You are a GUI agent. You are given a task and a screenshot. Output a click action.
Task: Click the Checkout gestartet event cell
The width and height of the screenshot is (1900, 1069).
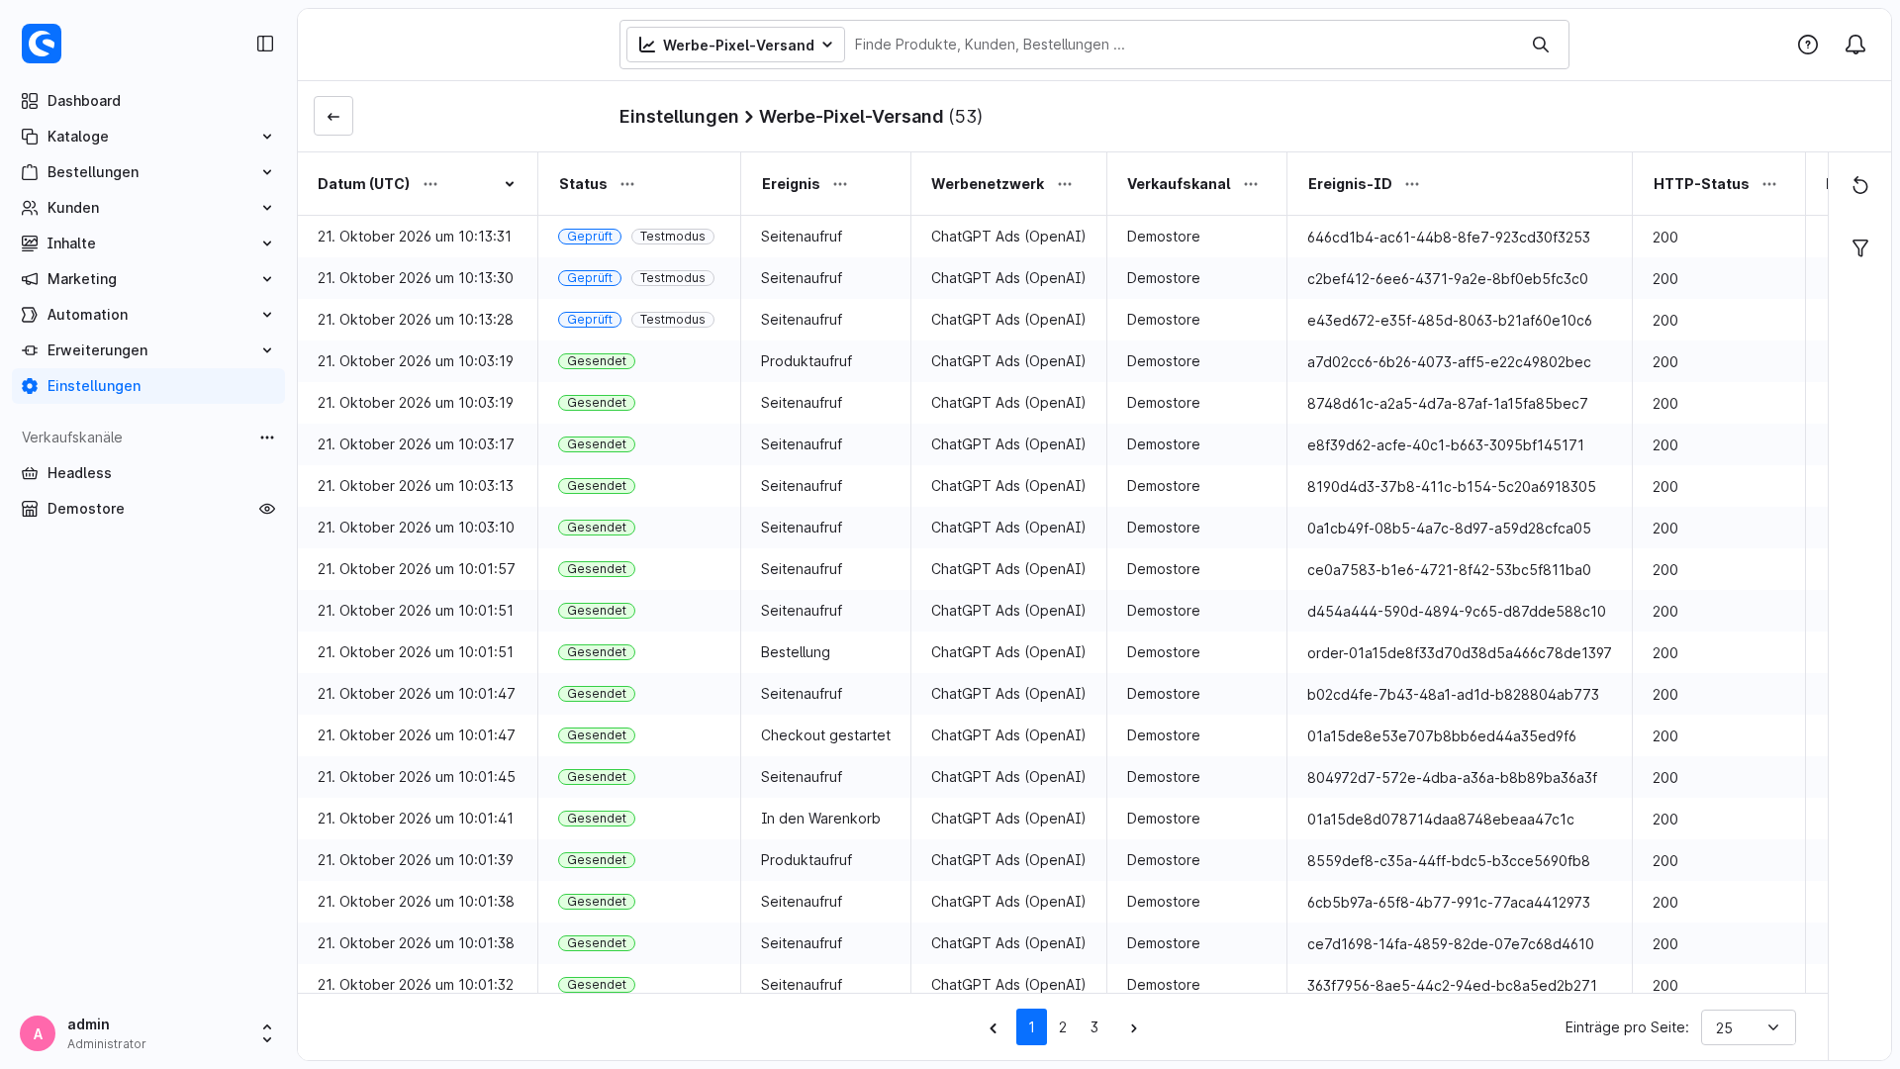[x=825, y=735]
